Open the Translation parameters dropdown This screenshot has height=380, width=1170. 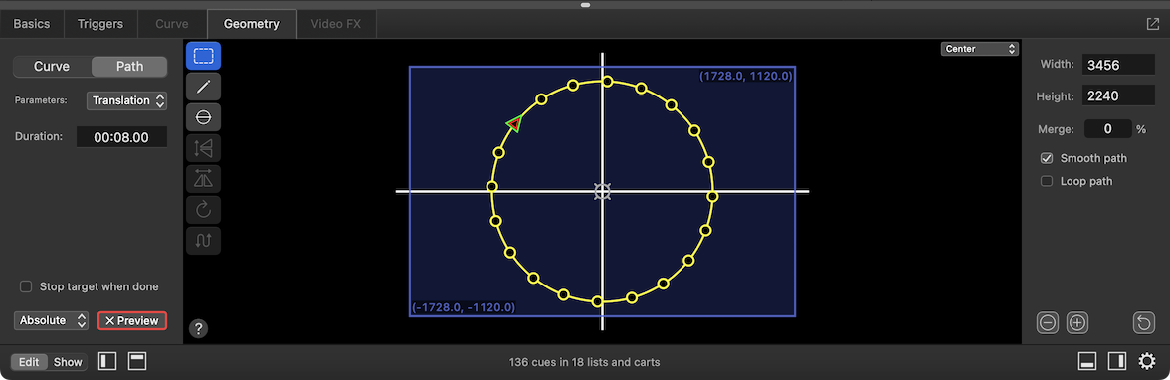(x=126, y=100)
